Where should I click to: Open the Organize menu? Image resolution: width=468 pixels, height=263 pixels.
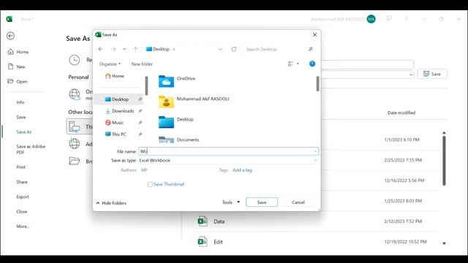tap(110, 64)
